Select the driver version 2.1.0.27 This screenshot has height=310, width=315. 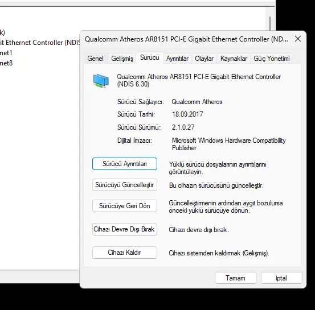click(183, 127)
